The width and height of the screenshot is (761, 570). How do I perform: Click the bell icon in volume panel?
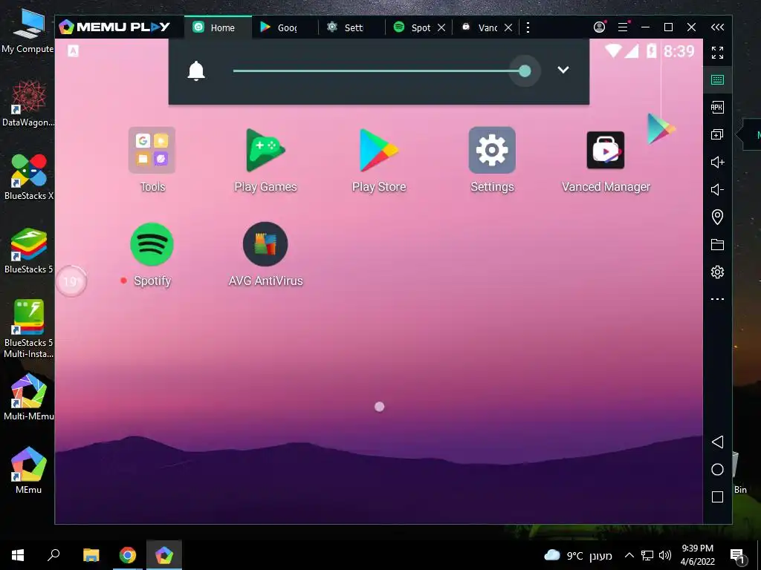(x=196, y=71)
